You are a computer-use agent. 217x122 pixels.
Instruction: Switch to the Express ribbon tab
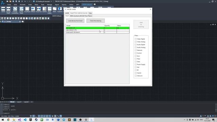click(64, 4)
